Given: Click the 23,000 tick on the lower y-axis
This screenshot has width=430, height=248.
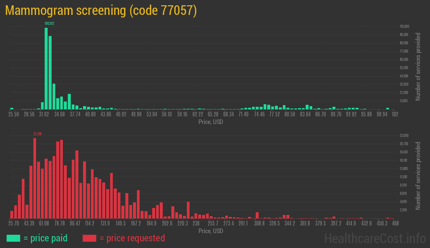Looking at the screenshot, I should [x=404, y=136].
